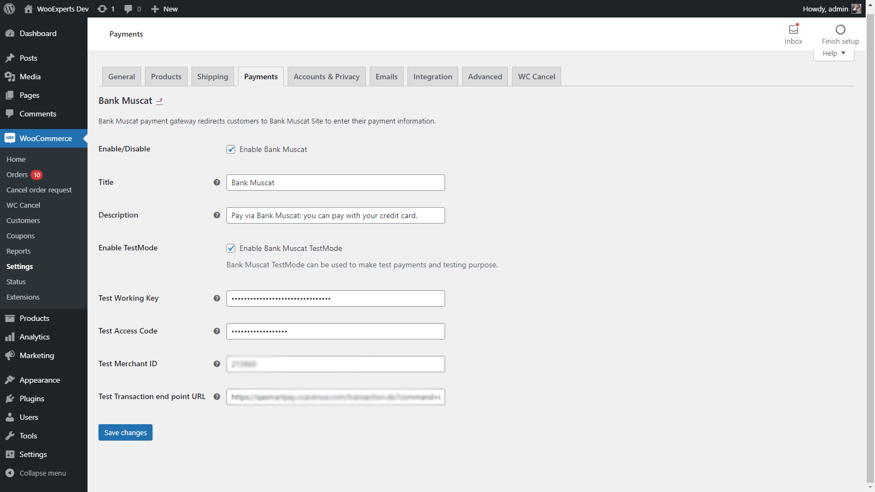Switch to the Accounts & Privacy tab

click(x=326, y=77)
